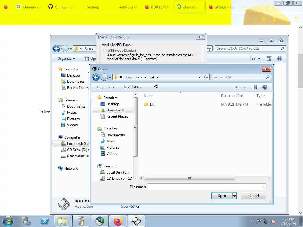Open view options dropdown in Explorer window
303x227 pixels.
259,59
